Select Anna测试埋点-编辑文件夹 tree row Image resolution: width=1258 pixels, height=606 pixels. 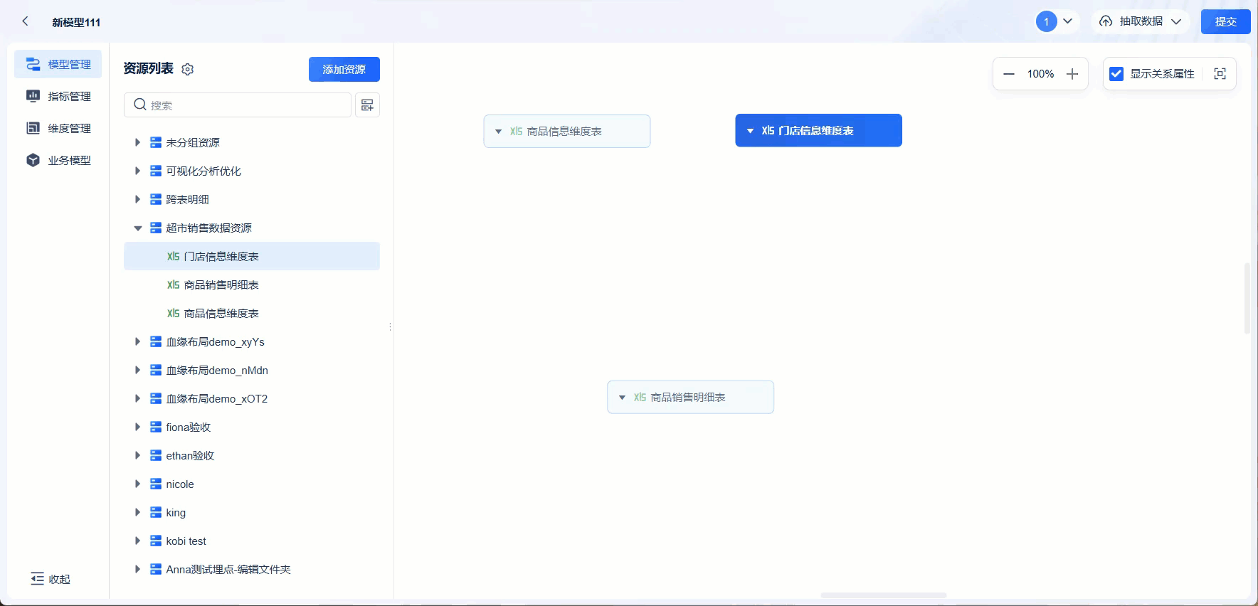pyautogui.click(x=252, y=569)
